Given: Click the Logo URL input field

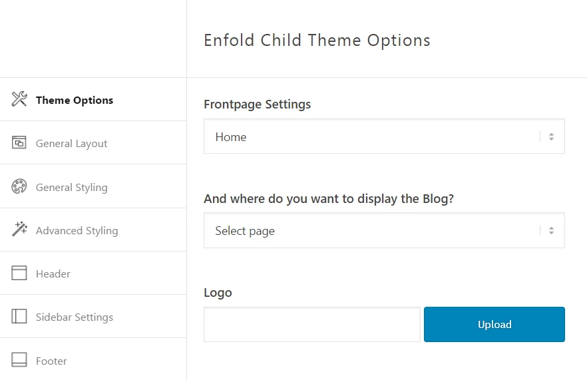Looking at the screenshot, I should coord(312,325).
